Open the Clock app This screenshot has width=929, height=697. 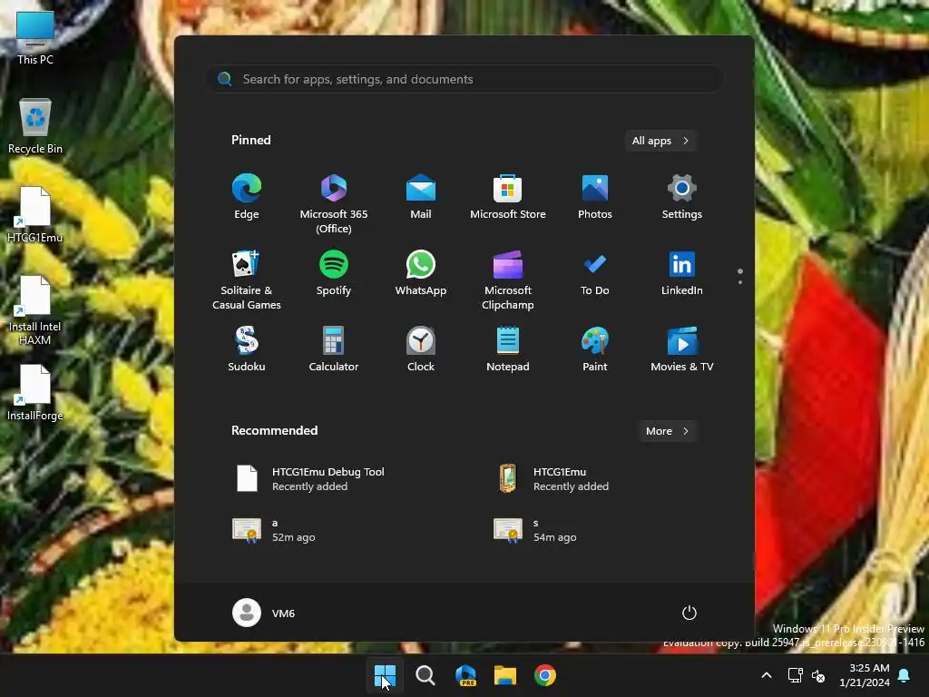tap(421, 349)
